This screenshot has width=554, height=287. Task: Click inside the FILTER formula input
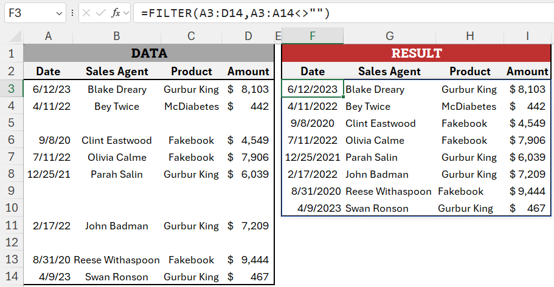[343, 13]
